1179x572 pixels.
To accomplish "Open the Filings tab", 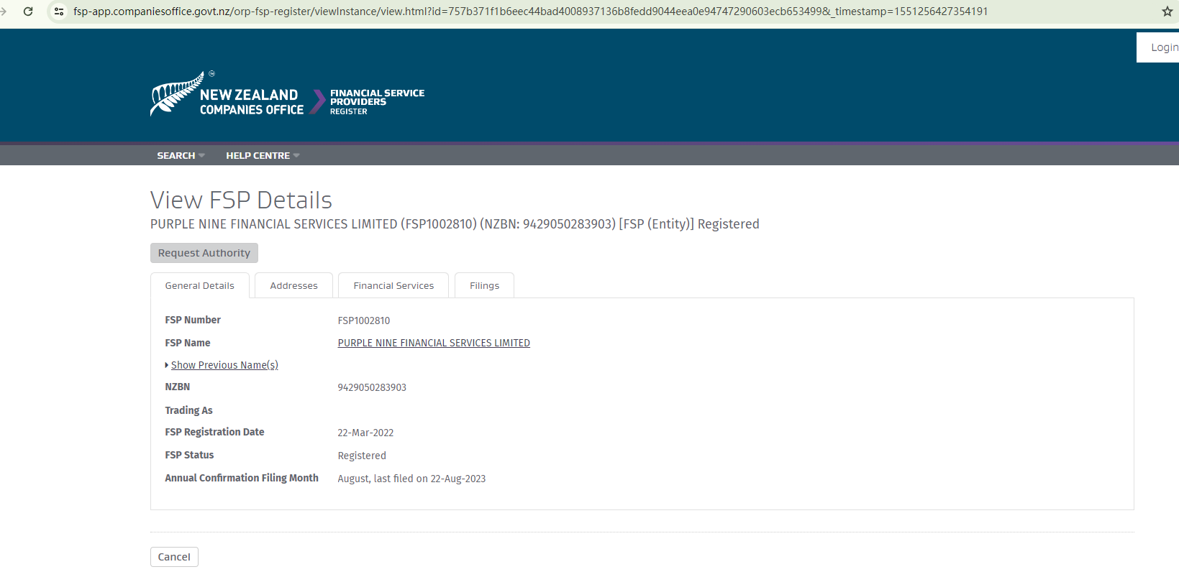I will [x=484, y=285].
